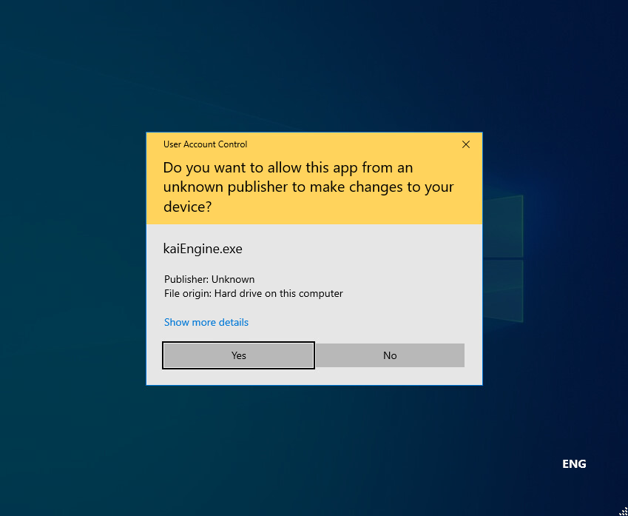This screenshot has height=516, width=628.
Task: Click the User Account Control title text
Action: (205, 144)
